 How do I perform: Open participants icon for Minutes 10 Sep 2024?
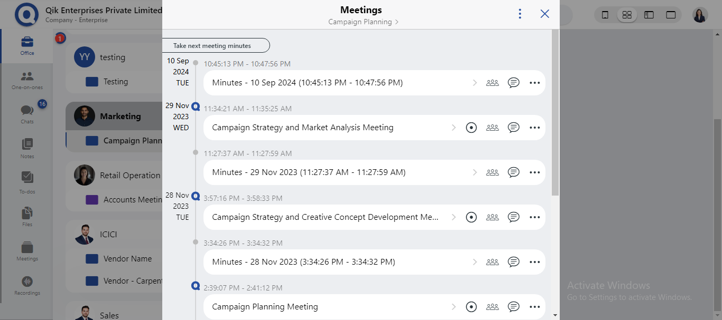[492, 83]
